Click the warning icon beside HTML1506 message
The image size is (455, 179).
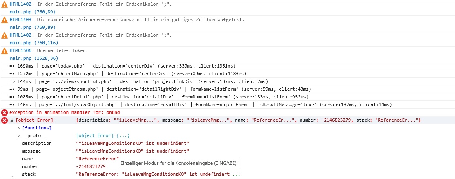coord(4,51)
